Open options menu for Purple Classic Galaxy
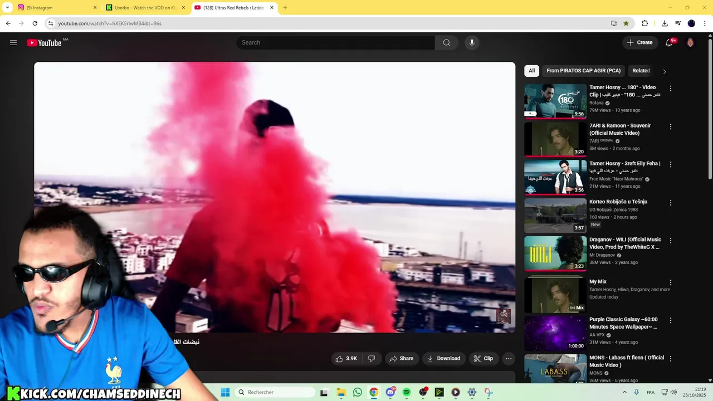713x401 pixels. pyautogui.click(x=671, y=320)
